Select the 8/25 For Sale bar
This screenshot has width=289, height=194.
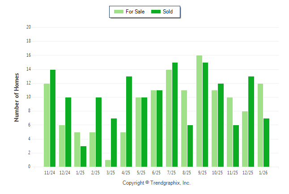pos(184,128)
